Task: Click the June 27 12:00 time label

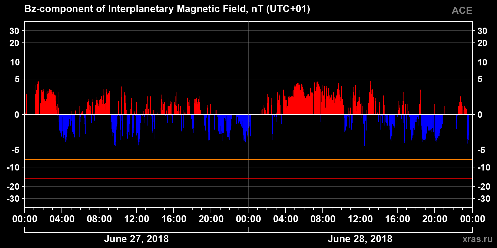Action: tap(137, 219)
